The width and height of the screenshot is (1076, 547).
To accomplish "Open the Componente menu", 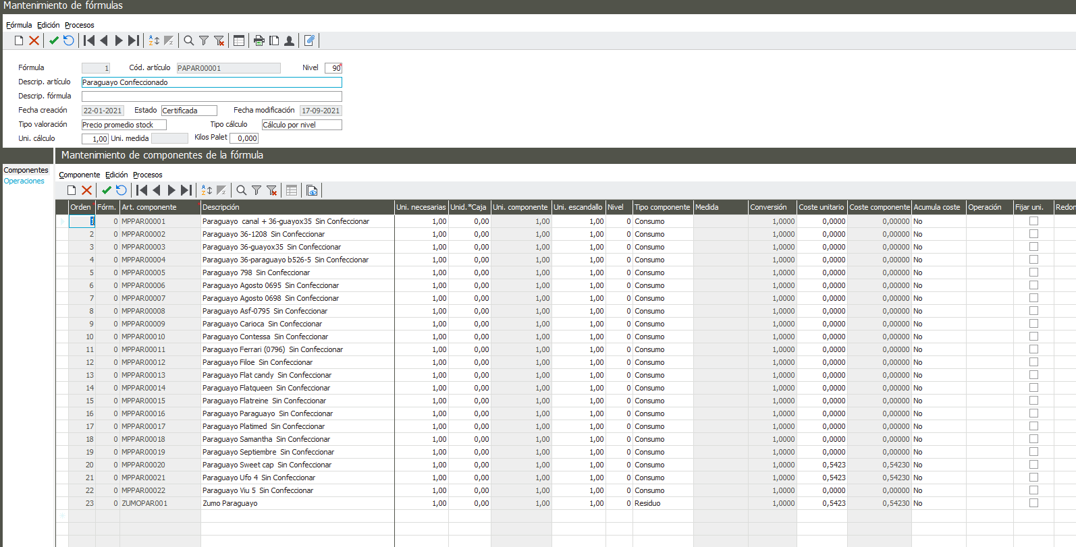I will tap(79, 175).
